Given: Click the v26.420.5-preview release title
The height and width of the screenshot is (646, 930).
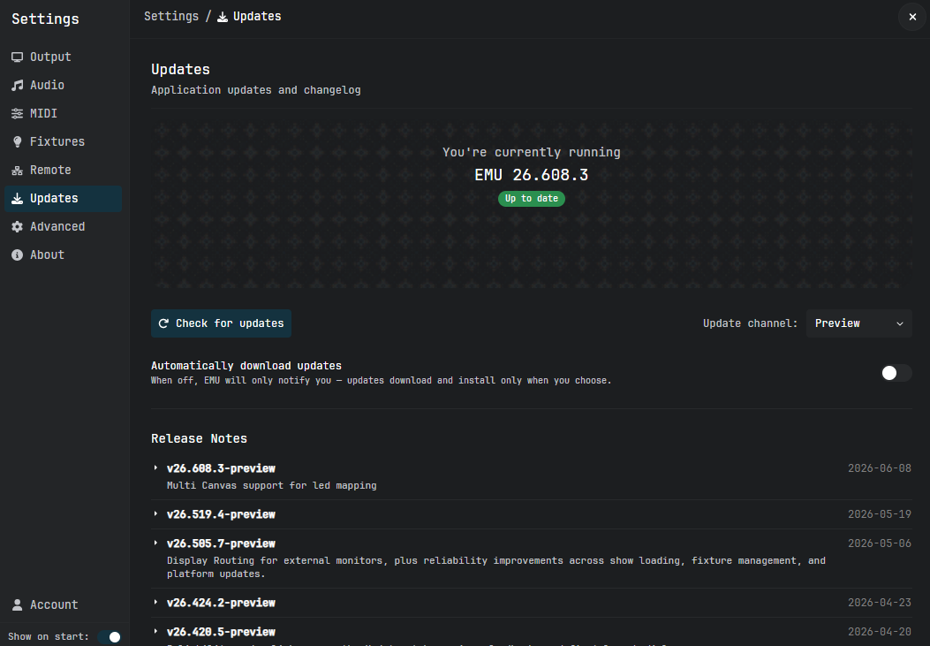Looking at the screenshot, I should pos(221,632).
